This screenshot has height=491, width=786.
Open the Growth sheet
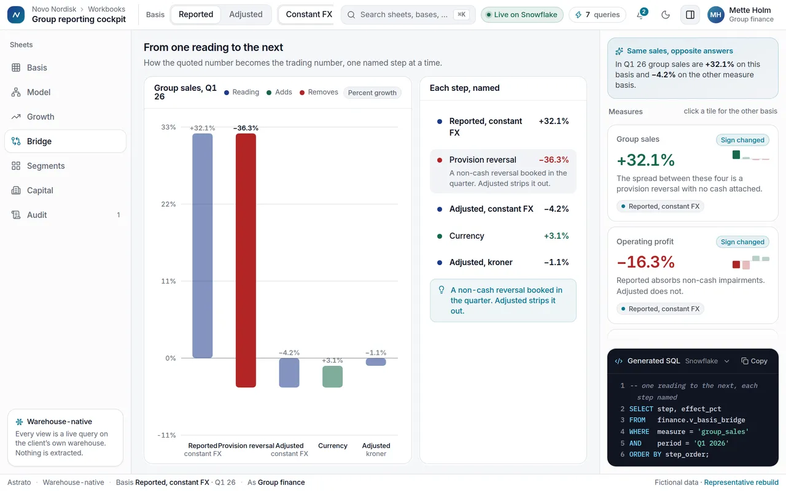coord(65,117)
